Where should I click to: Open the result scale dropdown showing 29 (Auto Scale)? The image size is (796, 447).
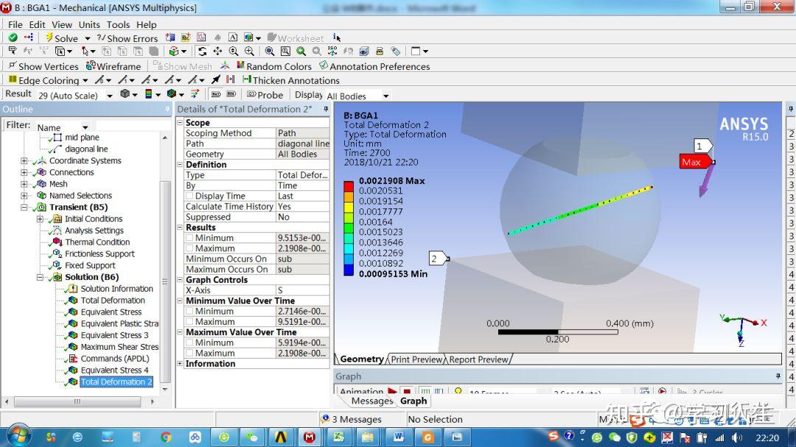(109, 96)
